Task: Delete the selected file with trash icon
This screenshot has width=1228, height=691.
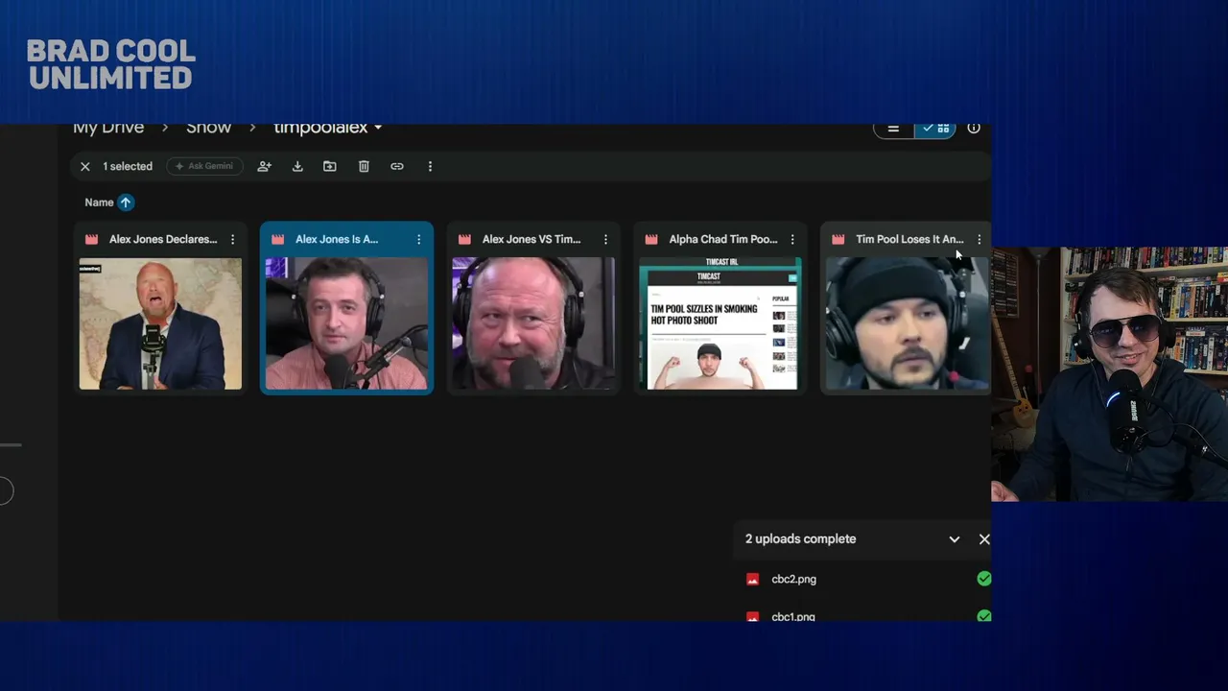Action: pyautogui.click(x=364, y=167)
